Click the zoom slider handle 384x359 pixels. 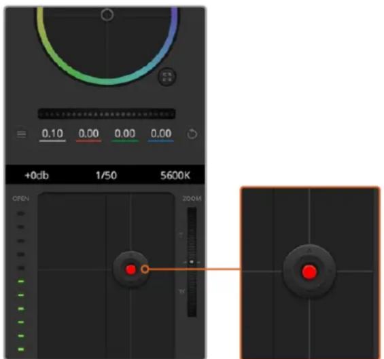(x=192, y=262)
